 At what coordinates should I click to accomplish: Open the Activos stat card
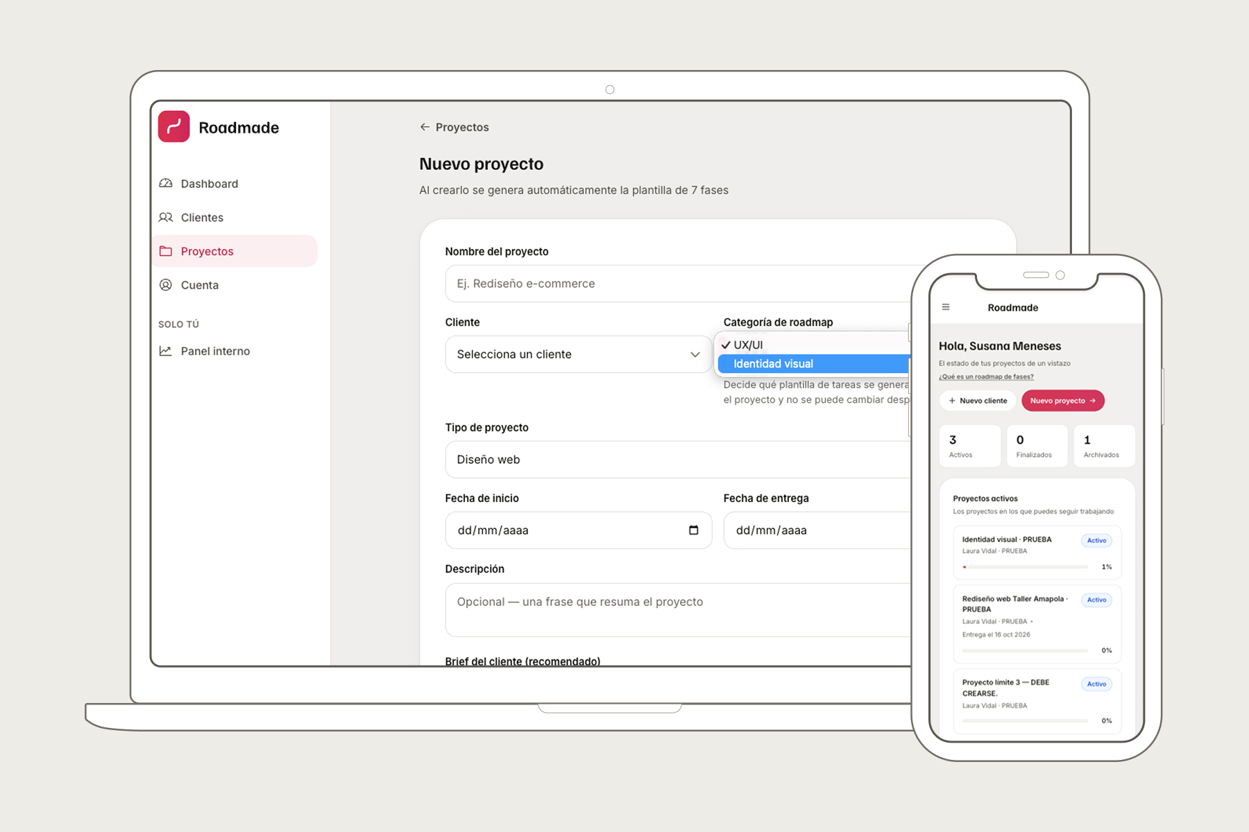point(970,446)
